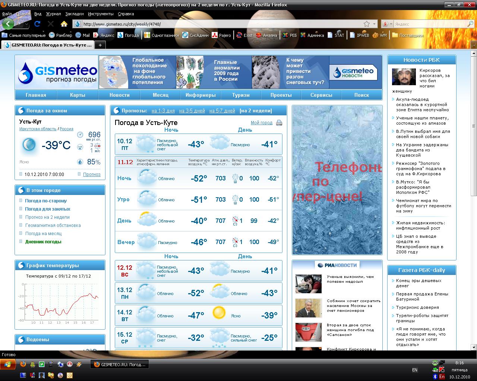This screenshot has width=477, height=381.
Task: Open the Яндекс search engine selector
Action: (387, 24)
